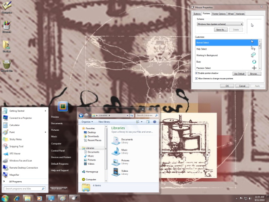The image size is (269, 202).
Task: Expand the pointer Scheme dropdown
Action: [x=220, y=24]
